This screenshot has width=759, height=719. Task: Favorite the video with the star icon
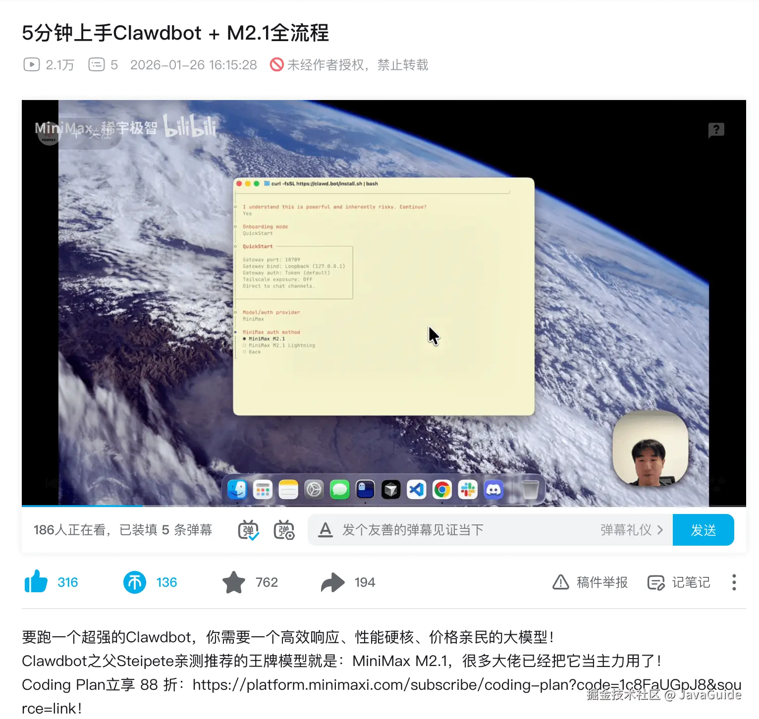click(x=233, y=582)
